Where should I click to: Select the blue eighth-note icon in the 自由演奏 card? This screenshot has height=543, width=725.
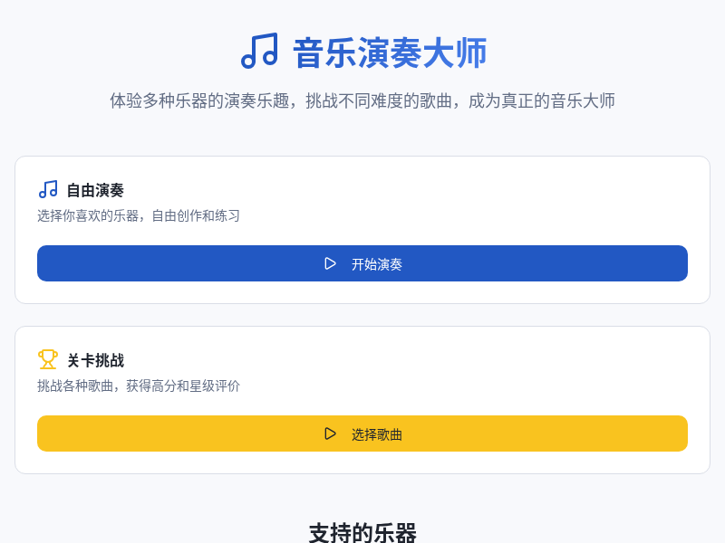pyautogui.click(x=48, y=189)
